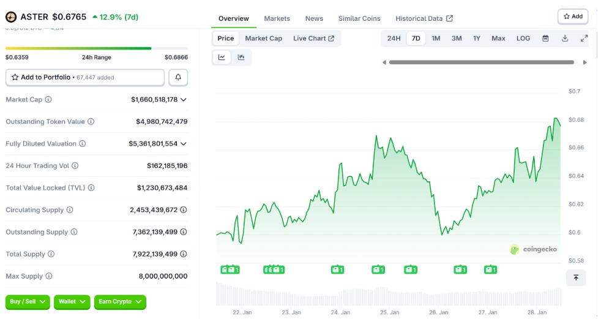
Task: Click the bell price alert icon
Action: pyautogui.click(x=178, y=78)
